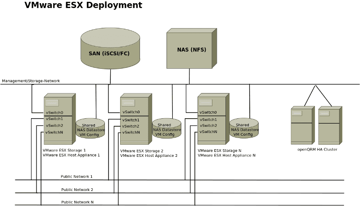Click the VMware ESX Storage N caption
The height and width of the screenshot is (209, 360).
220,151
